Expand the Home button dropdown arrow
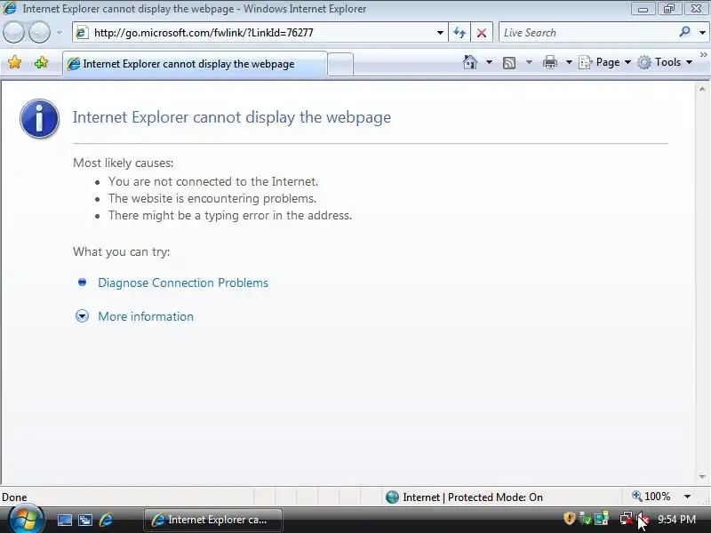711x533 pixels. [x=489, y=62]
